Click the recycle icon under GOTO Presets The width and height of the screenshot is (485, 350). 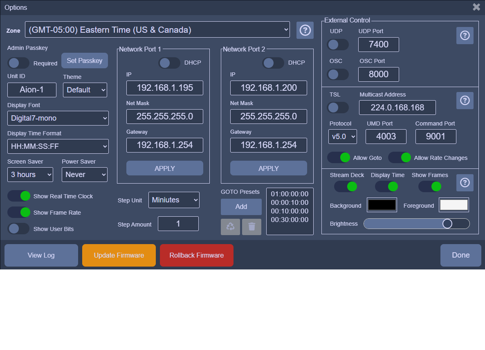[230, 227]
